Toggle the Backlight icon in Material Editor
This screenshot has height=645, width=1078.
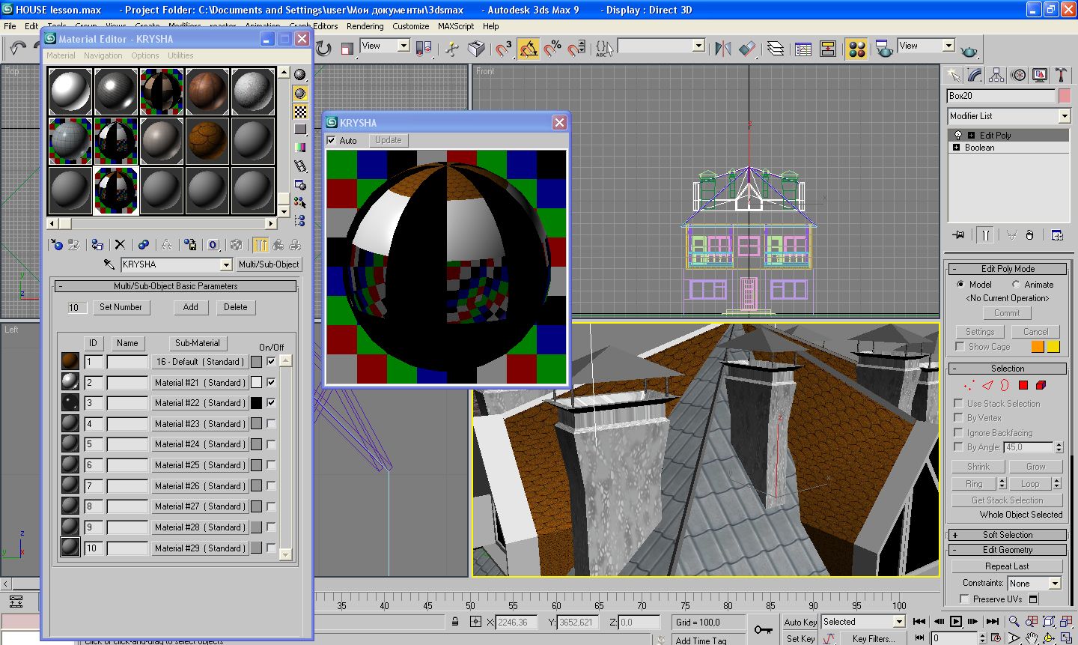pos(300,93)
